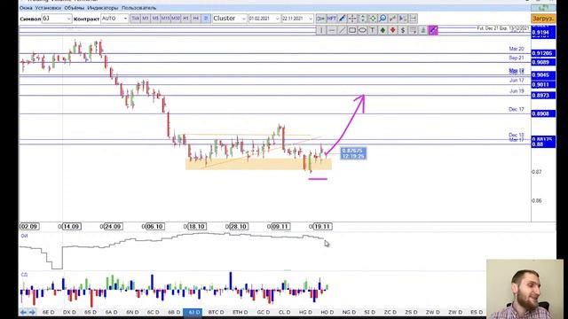Click the left tab scroll arrow
568x319 pixels.
tap(24, 312)
